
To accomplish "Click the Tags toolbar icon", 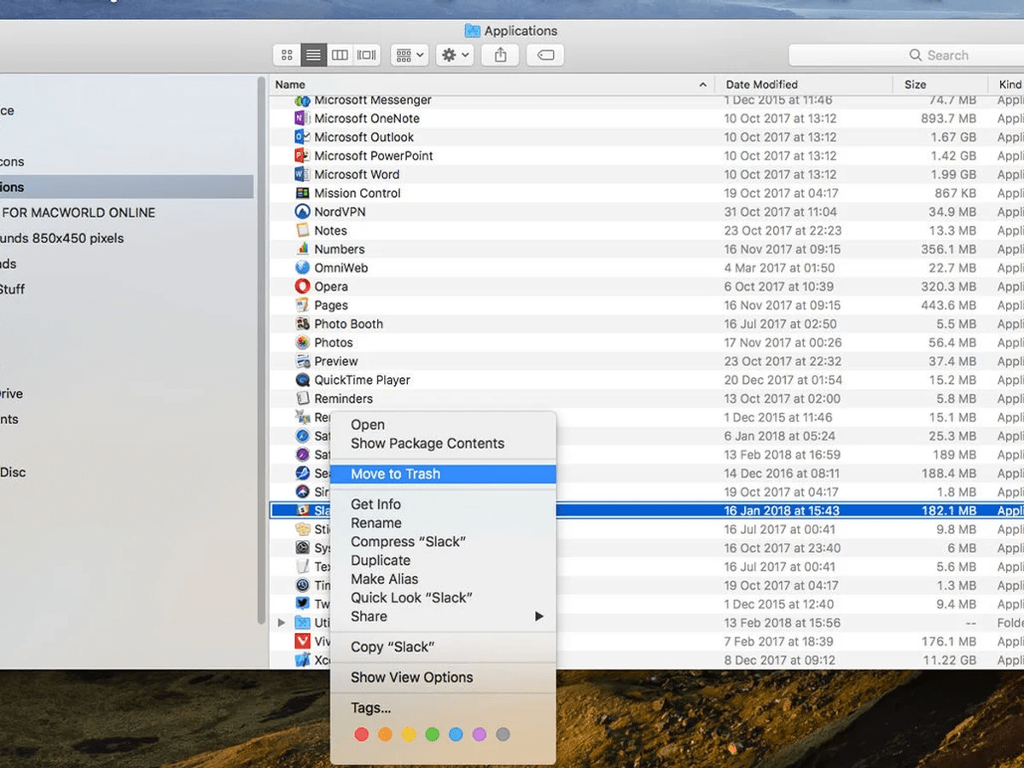I will tap(545, 55).
